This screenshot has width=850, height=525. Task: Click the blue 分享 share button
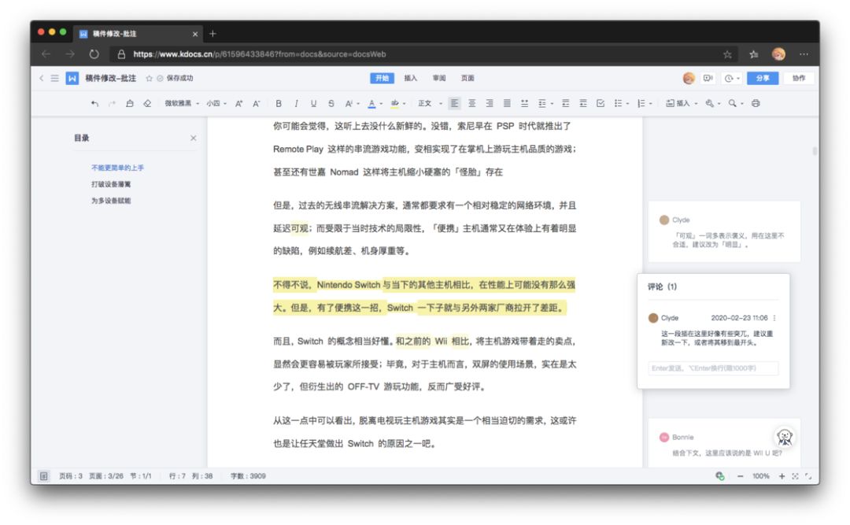click(762, 78)
